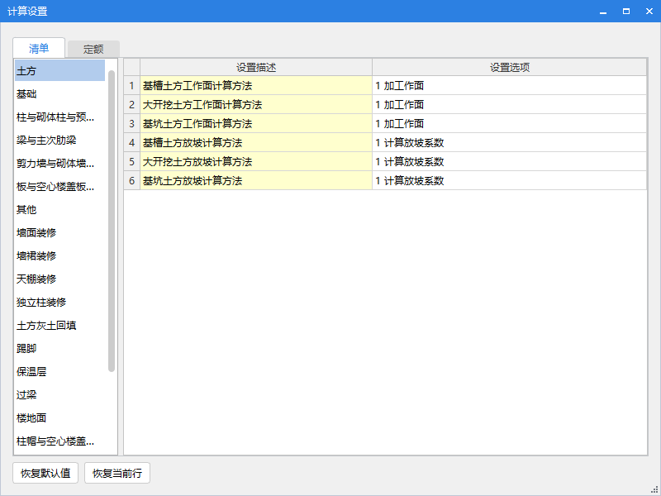Select 板与空心楼盖板... category

pos(59,187)
